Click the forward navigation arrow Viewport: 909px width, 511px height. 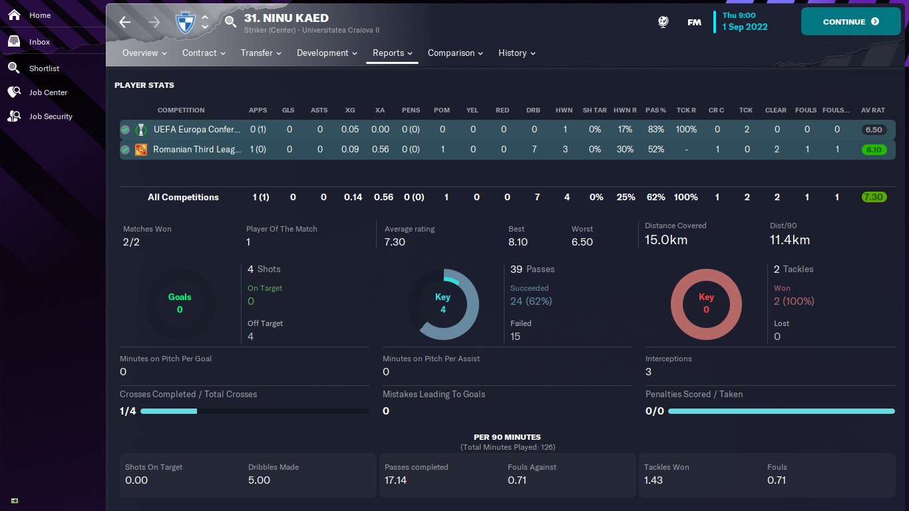click(154, 22)
